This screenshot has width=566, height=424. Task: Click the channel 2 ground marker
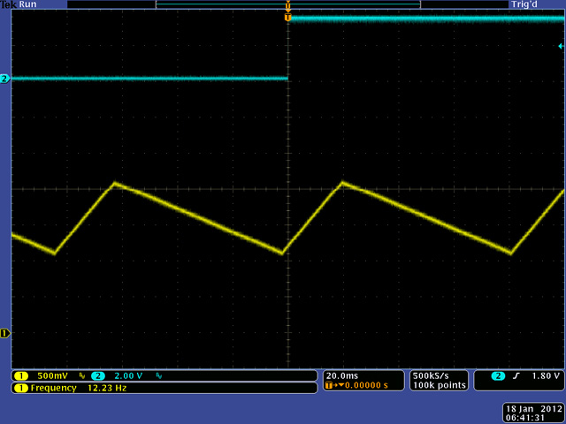tap(4, 79)
